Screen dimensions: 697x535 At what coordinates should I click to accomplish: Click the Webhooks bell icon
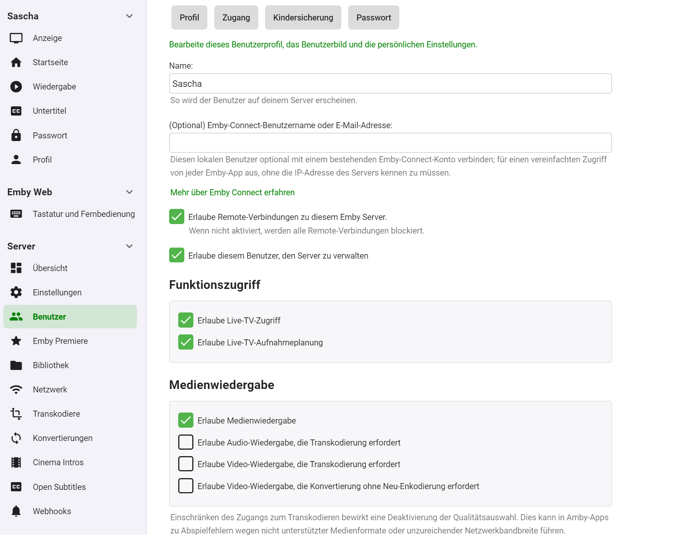click(x=16, y=511)
